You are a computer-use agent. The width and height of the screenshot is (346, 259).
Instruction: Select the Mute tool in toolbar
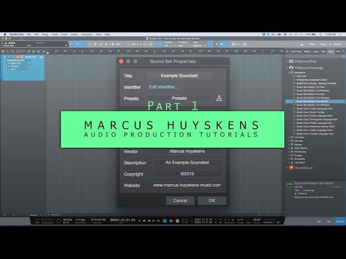(x=107, y=44)
